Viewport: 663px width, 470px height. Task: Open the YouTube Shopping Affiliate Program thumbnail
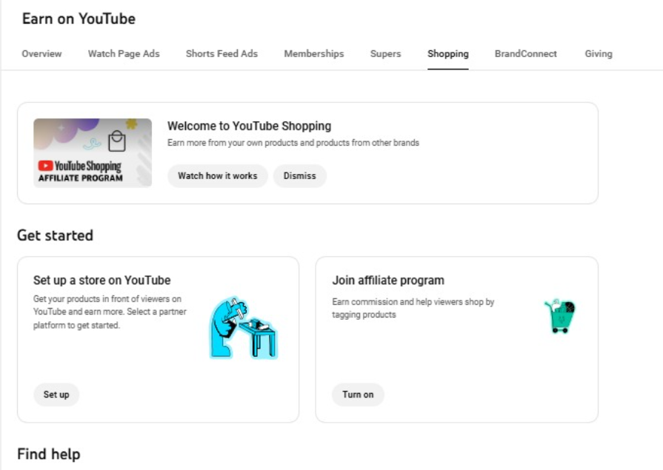93,152
